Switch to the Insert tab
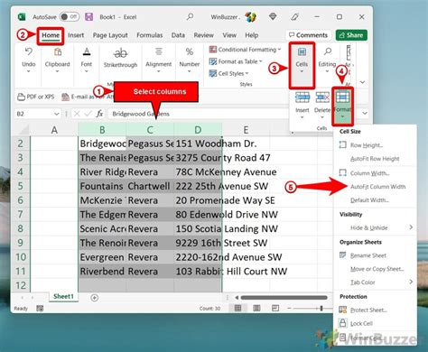The width and height of the screenshot is (428, 352). 76,35
